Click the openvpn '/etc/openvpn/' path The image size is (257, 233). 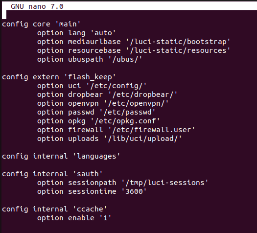click(136, 104)
